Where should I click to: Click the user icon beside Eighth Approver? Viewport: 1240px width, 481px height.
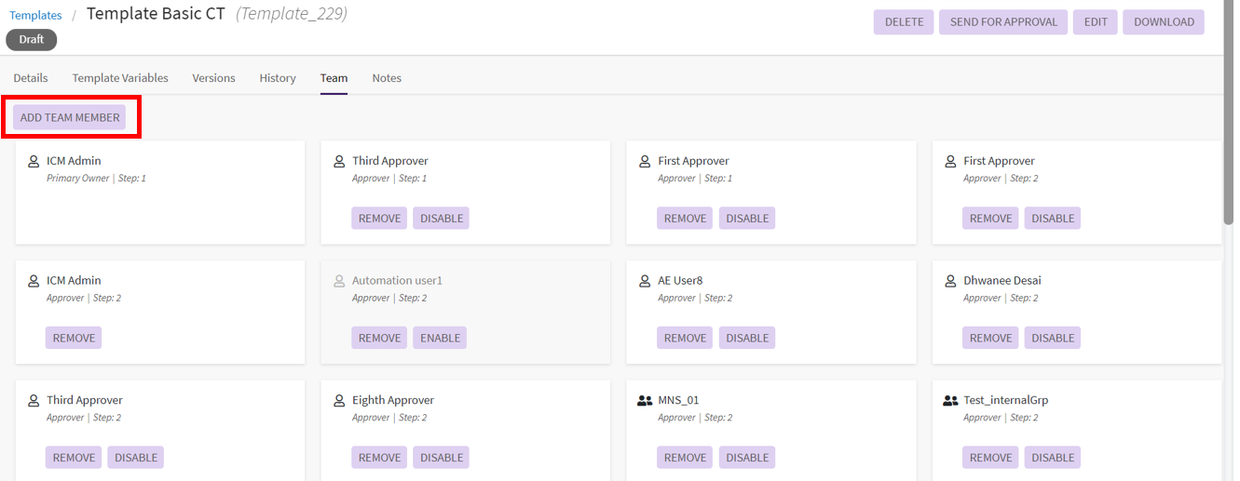coord(339,400)
